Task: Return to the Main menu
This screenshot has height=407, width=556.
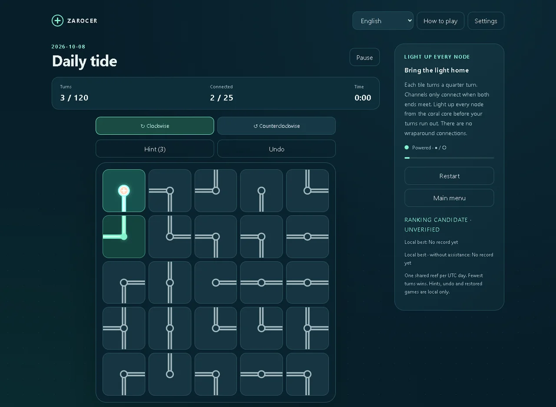Action: point(449,198)
